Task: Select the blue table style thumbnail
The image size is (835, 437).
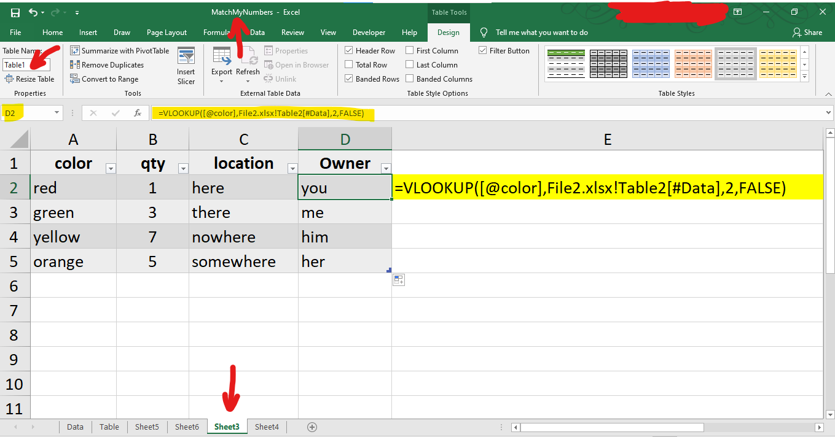Action: tap(650, 65)
